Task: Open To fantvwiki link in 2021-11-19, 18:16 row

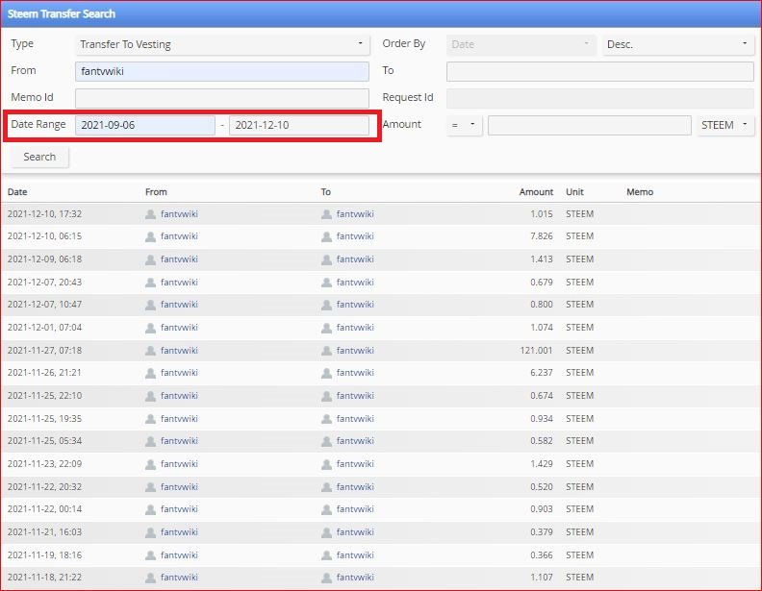Action: click(355, 555)
